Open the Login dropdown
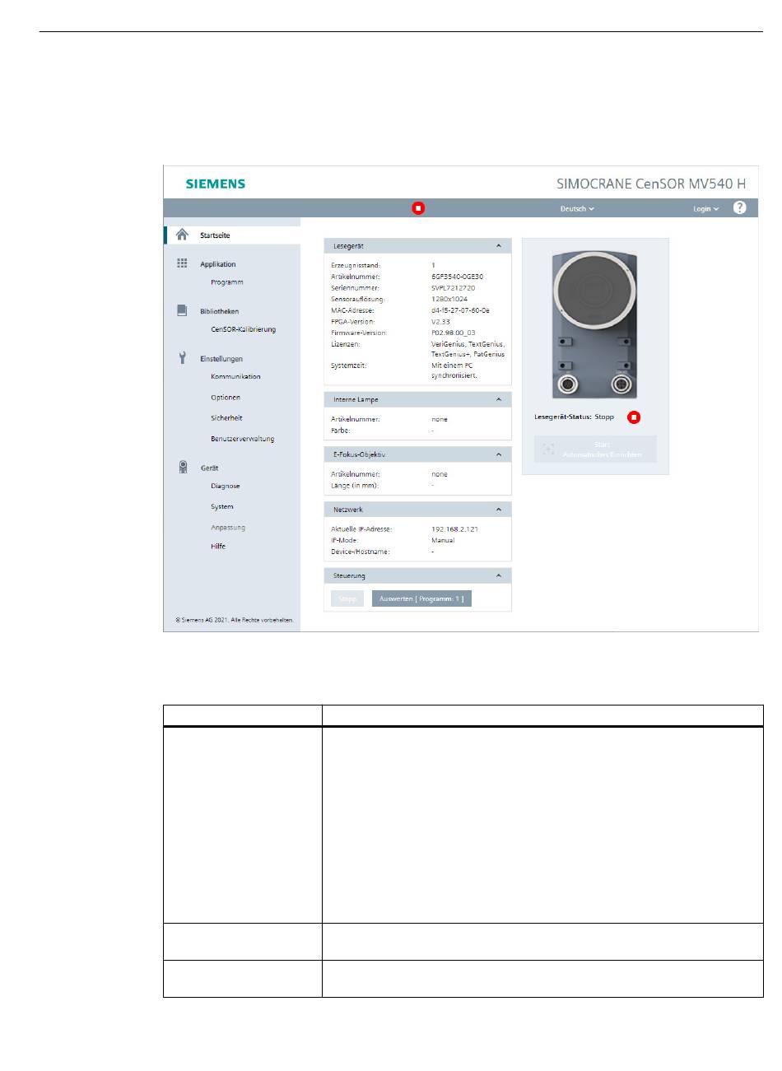 (705, 209)
